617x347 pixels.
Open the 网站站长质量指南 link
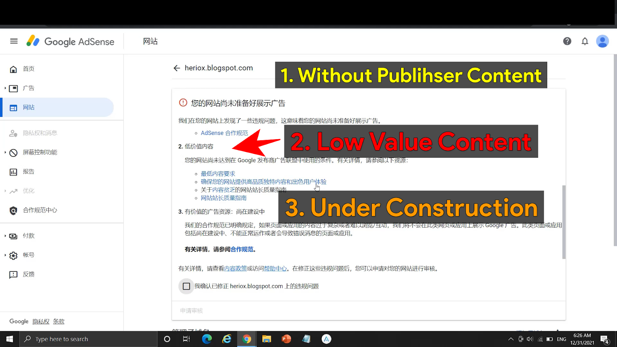(x=224, y=198)
